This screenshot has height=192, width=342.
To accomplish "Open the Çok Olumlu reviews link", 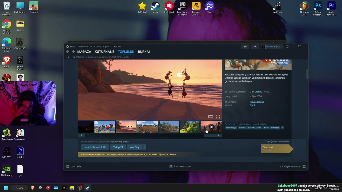I will 256,92.
